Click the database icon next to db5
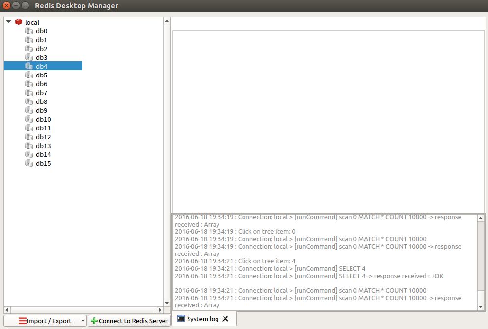Screen dimensions: 488x329 29,75
